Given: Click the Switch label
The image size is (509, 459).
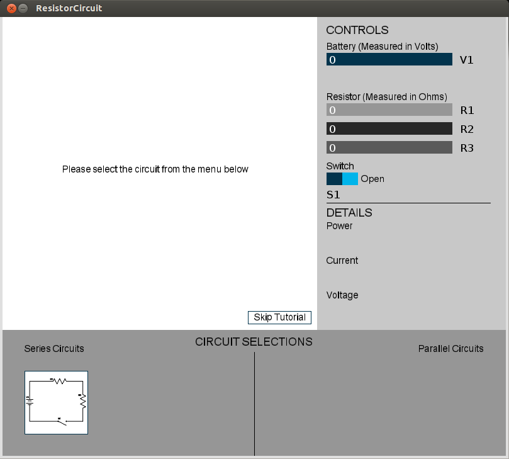Looking at the screenshot, I should point(340,166).
